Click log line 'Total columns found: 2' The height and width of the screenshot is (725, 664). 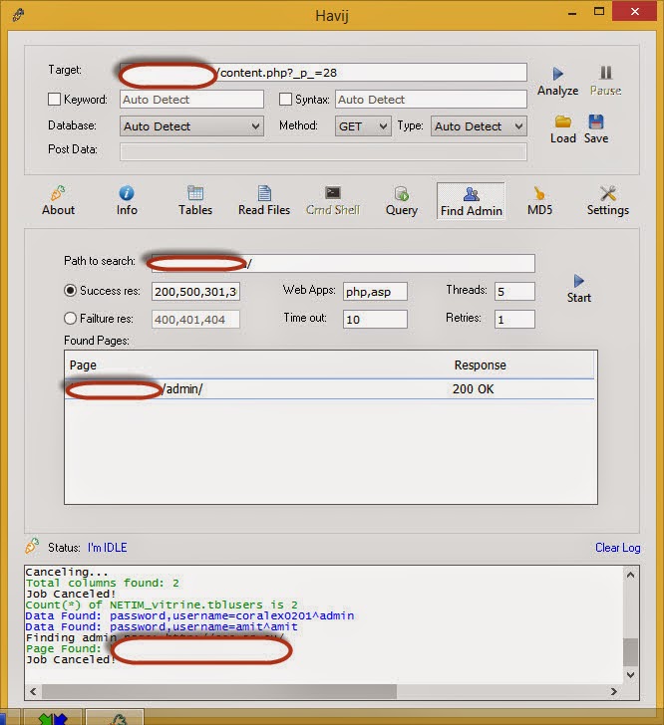tap(103, 583)
